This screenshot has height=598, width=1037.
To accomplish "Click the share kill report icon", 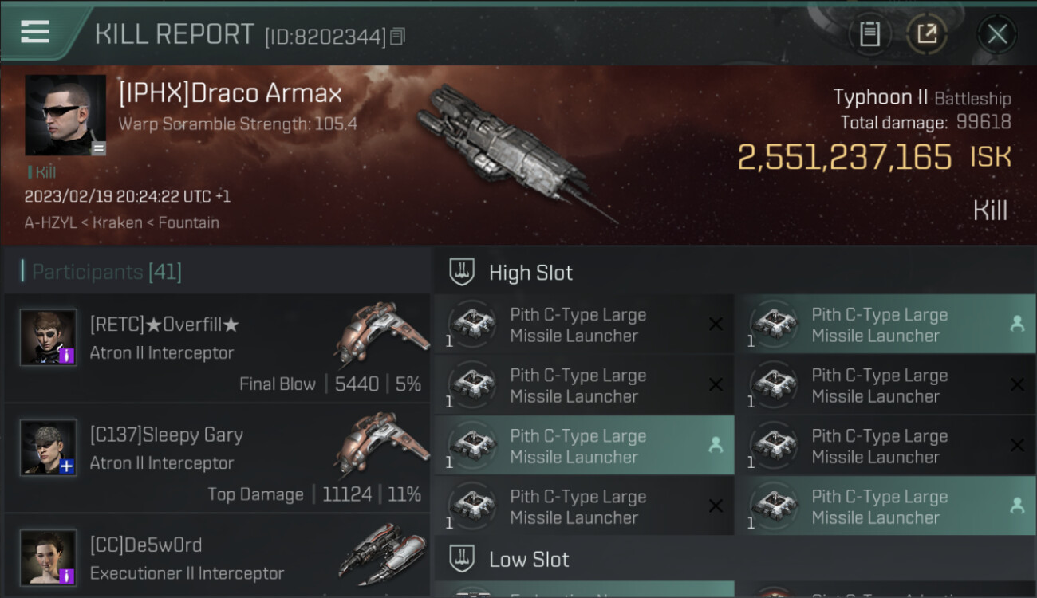I will tap(926, 34).
